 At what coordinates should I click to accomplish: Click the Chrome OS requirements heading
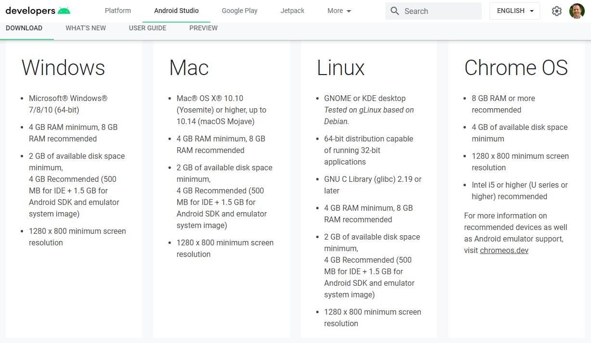click(x=516, y=67)
